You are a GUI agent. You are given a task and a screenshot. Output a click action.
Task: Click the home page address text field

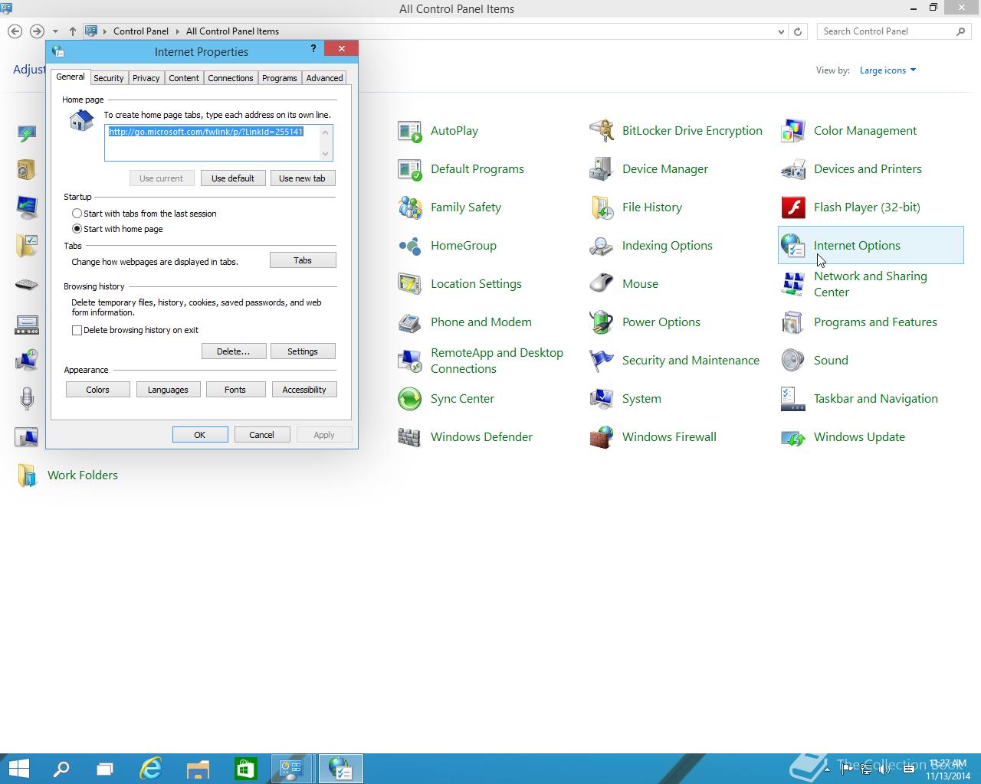point(218,142)
